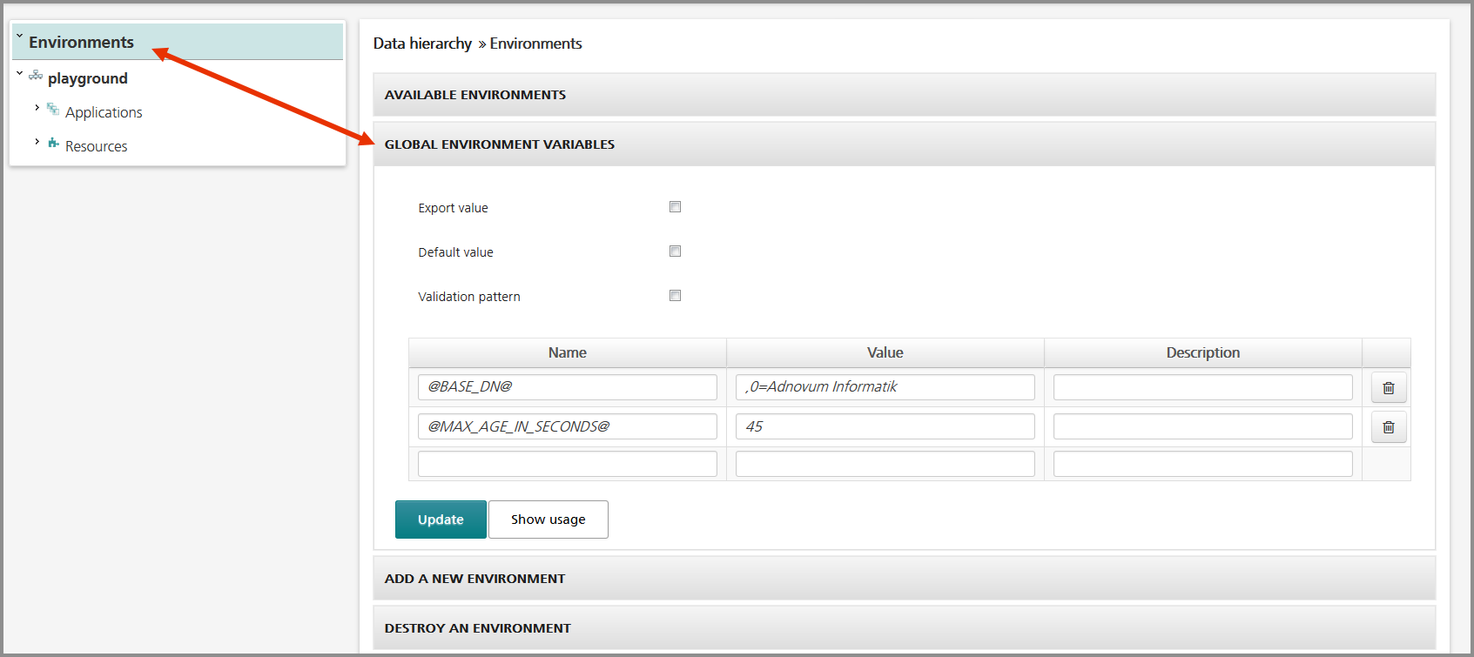
Task: Open Resources in the tree
Action: 97,146
